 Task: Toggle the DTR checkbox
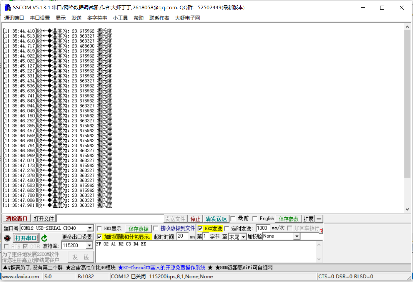pos(26,247)
